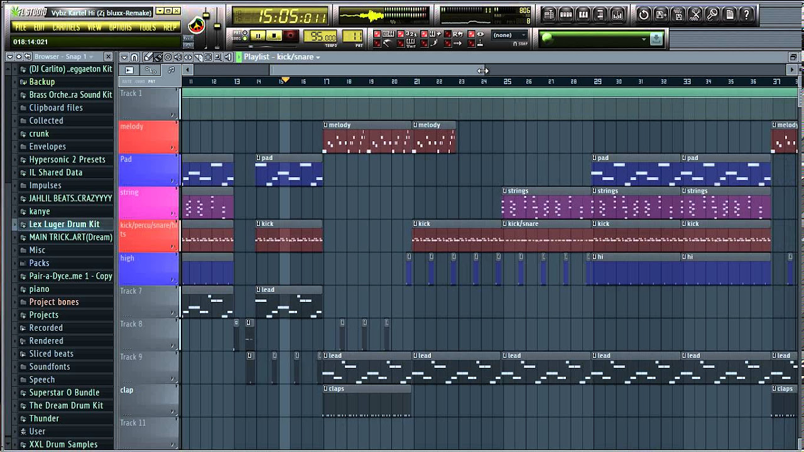The image size is (804, 452).
Task: Select the Slice tool in playlist toolbar
Action: 198,56
